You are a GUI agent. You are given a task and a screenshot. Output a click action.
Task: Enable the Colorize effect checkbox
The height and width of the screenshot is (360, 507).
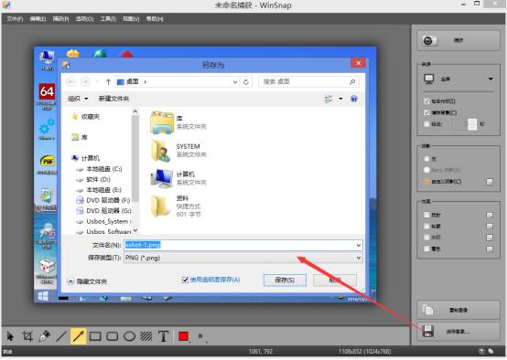(426, 249)
